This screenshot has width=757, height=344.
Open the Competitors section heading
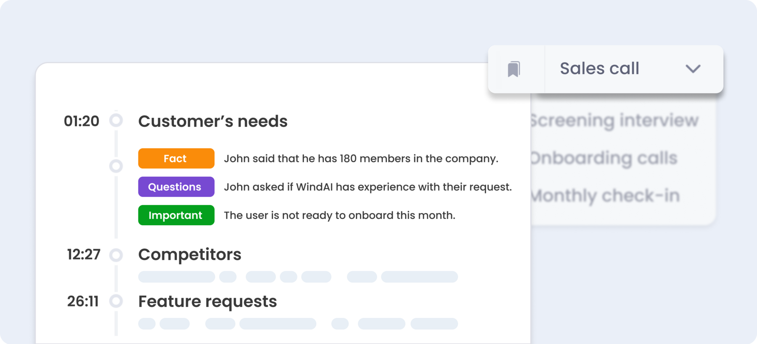click(190, 254)
